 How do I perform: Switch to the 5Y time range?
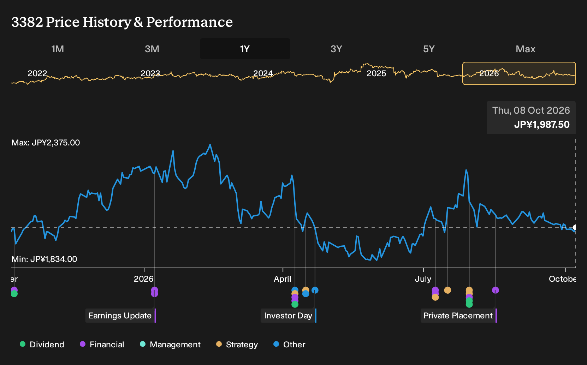[x=429, y=49]
